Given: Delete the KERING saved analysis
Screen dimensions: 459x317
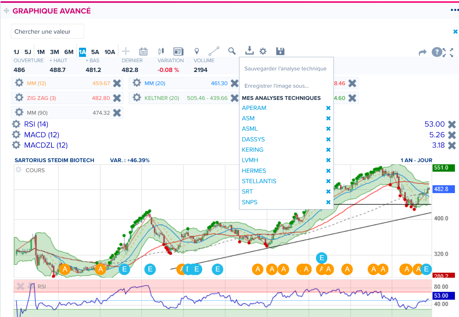Looking at the screenshot, I should coord(328,150).
